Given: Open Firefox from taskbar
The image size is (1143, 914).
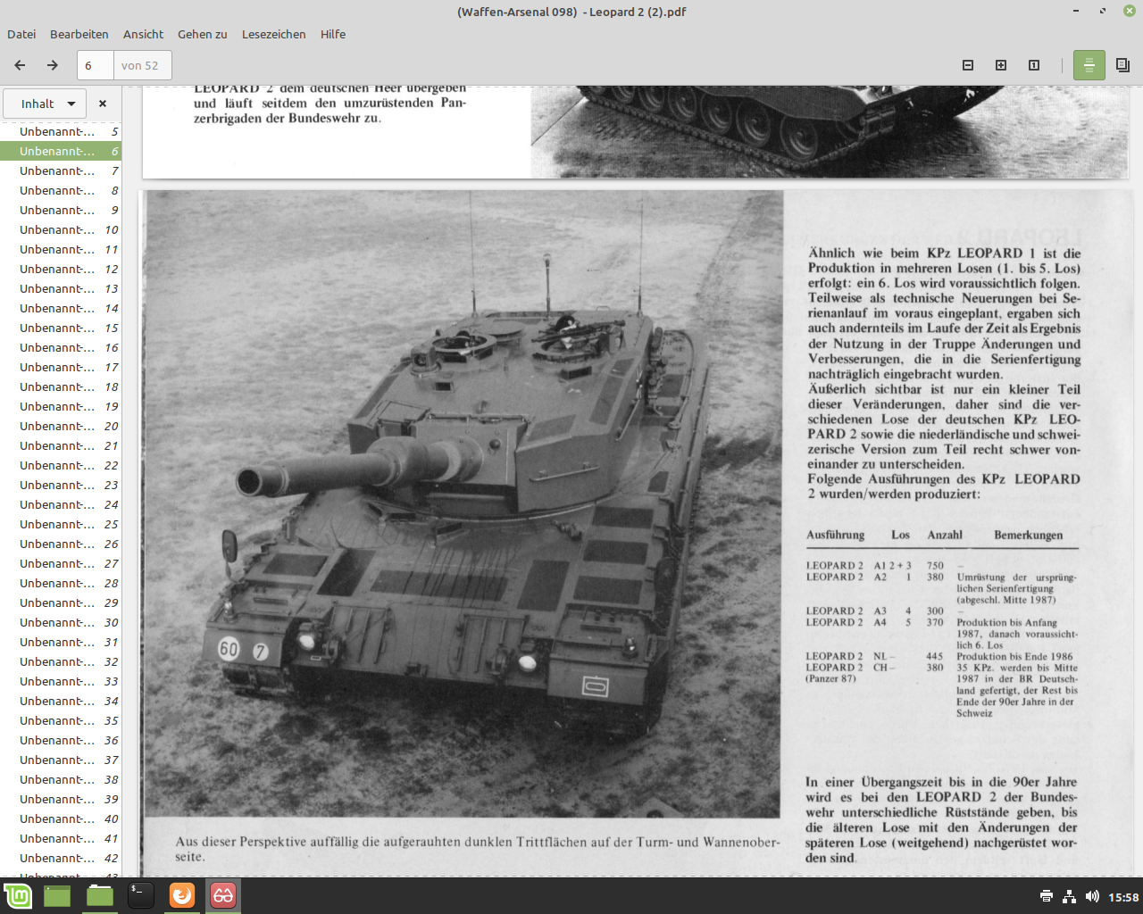Looking at the screenshot, I should click(182, 896).
